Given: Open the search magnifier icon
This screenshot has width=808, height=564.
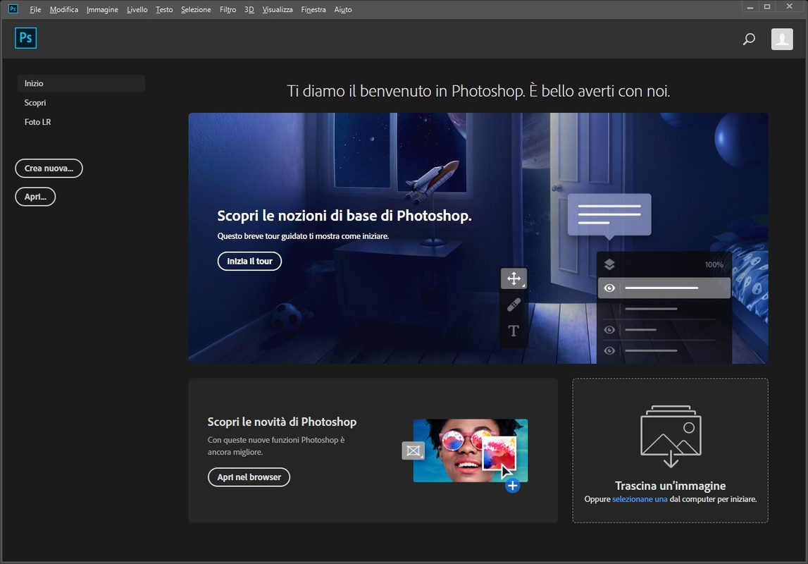Looking at the screenshot, I should pyautogui.click(x=749, y=39).
